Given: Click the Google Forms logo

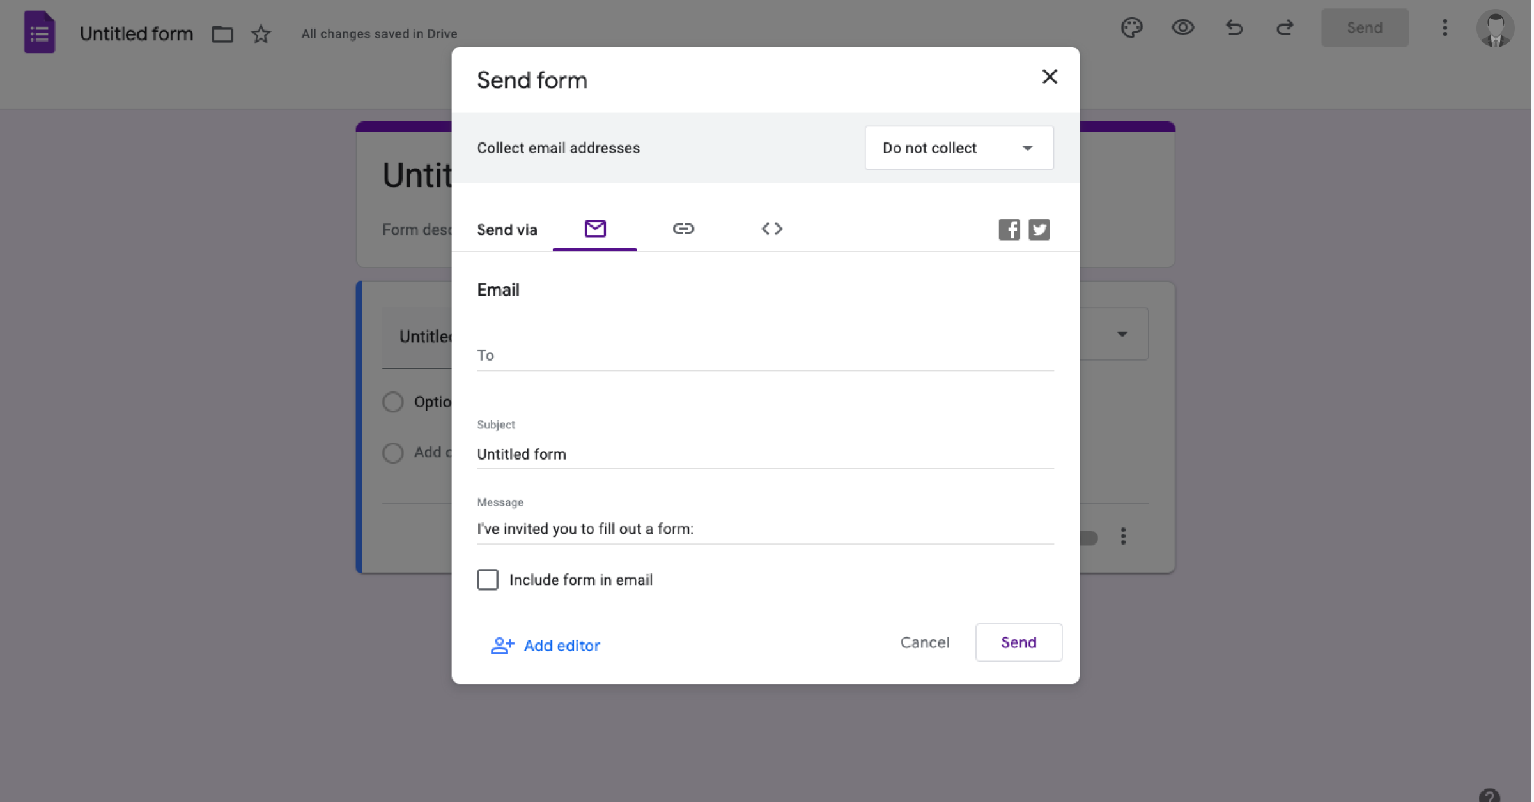Looking at the screenshot, I should (39, 31).
